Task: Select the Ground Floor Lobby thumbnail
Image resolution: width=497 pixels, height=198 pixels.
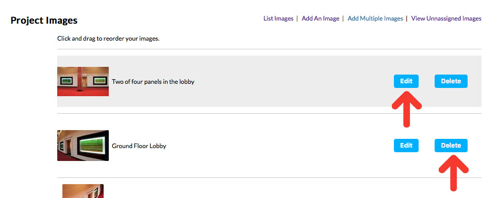Action: tap(83, 146)
